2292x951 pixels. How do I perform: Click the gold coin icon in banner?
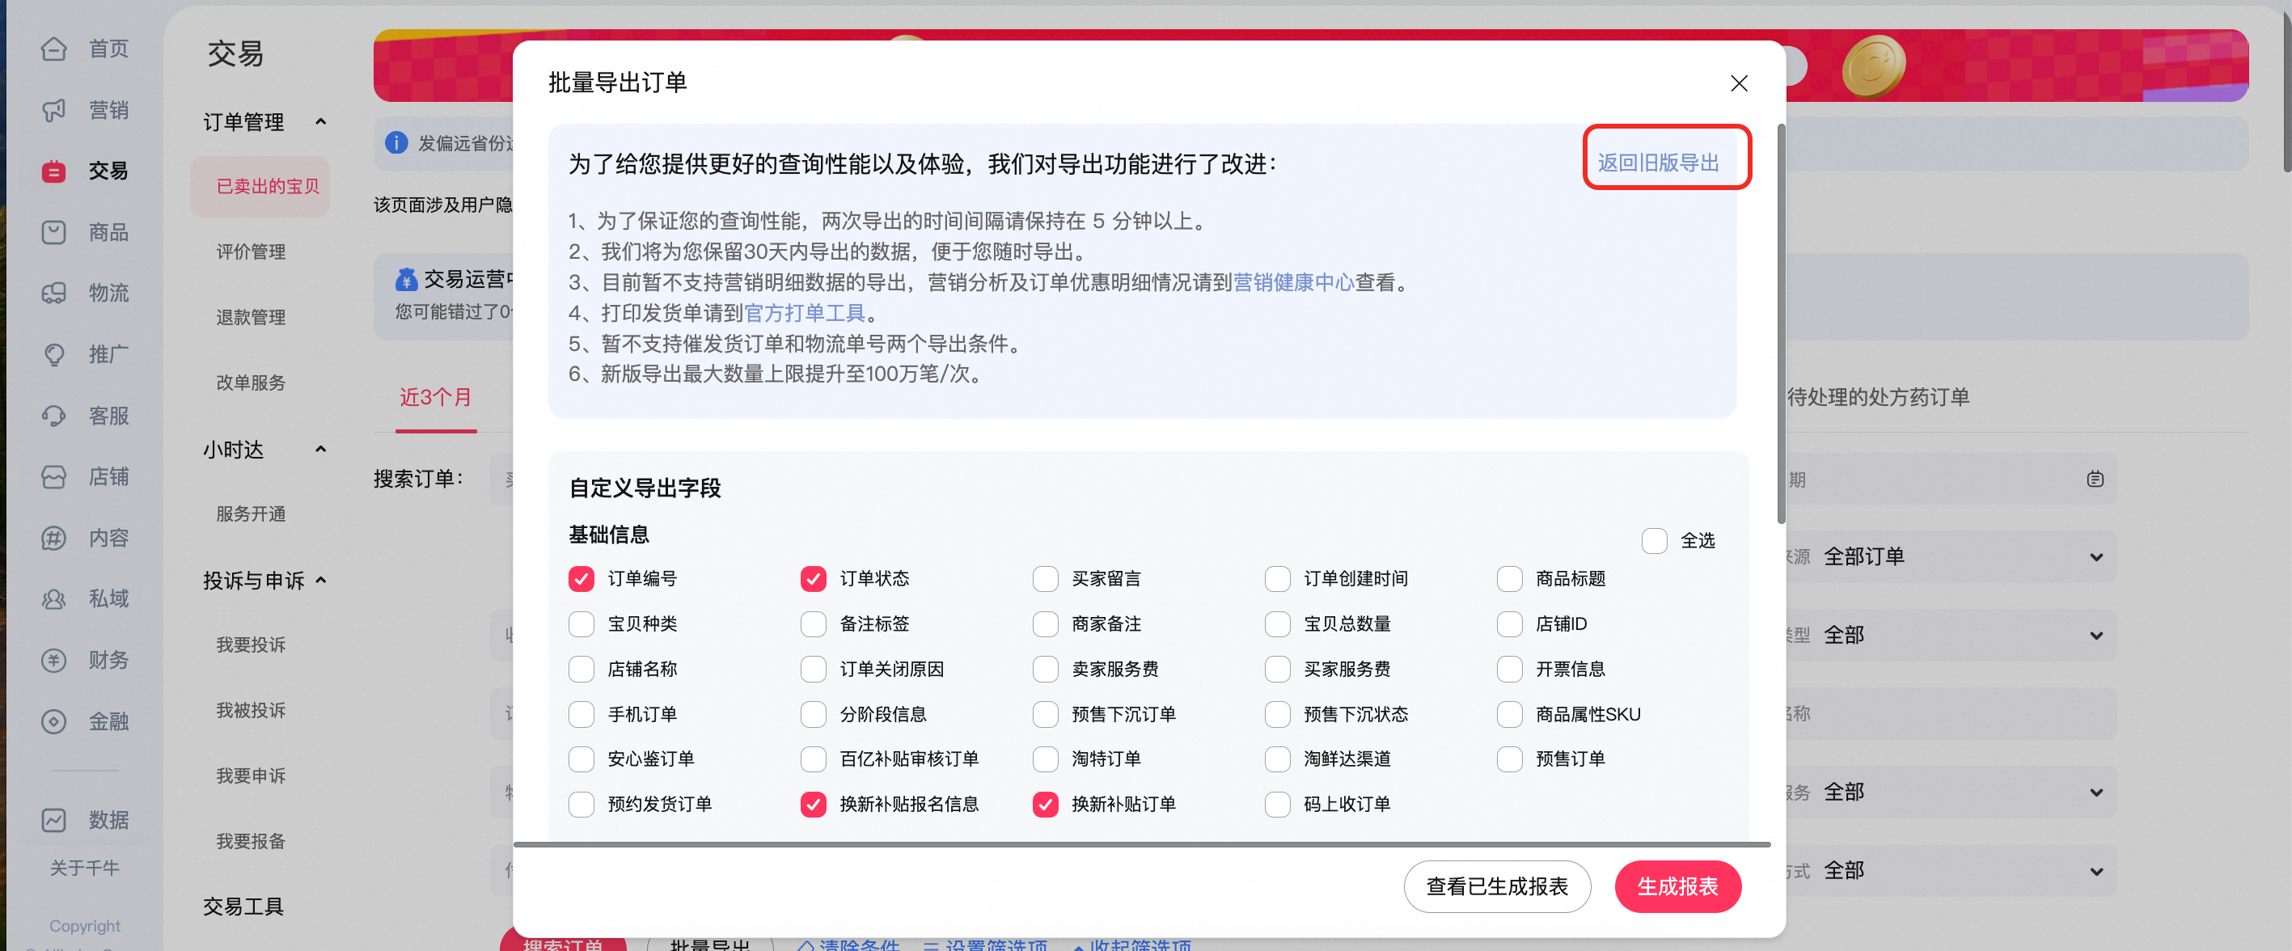click(1873, 66)
